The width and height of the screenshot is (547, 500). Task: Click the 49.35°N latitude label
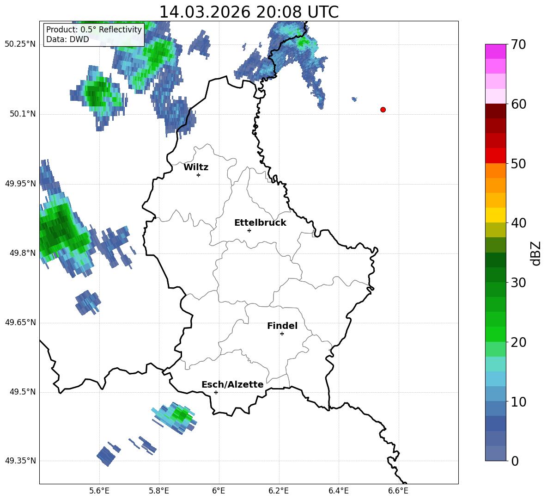click(20, 461)
